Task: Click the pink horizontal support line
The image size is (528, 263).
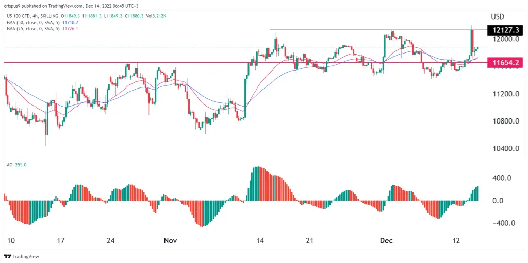Action: (246, 62)
